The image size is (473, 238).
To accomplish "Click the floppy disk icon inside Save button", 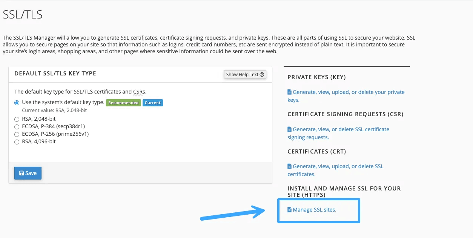I will [x=22, y=173].
